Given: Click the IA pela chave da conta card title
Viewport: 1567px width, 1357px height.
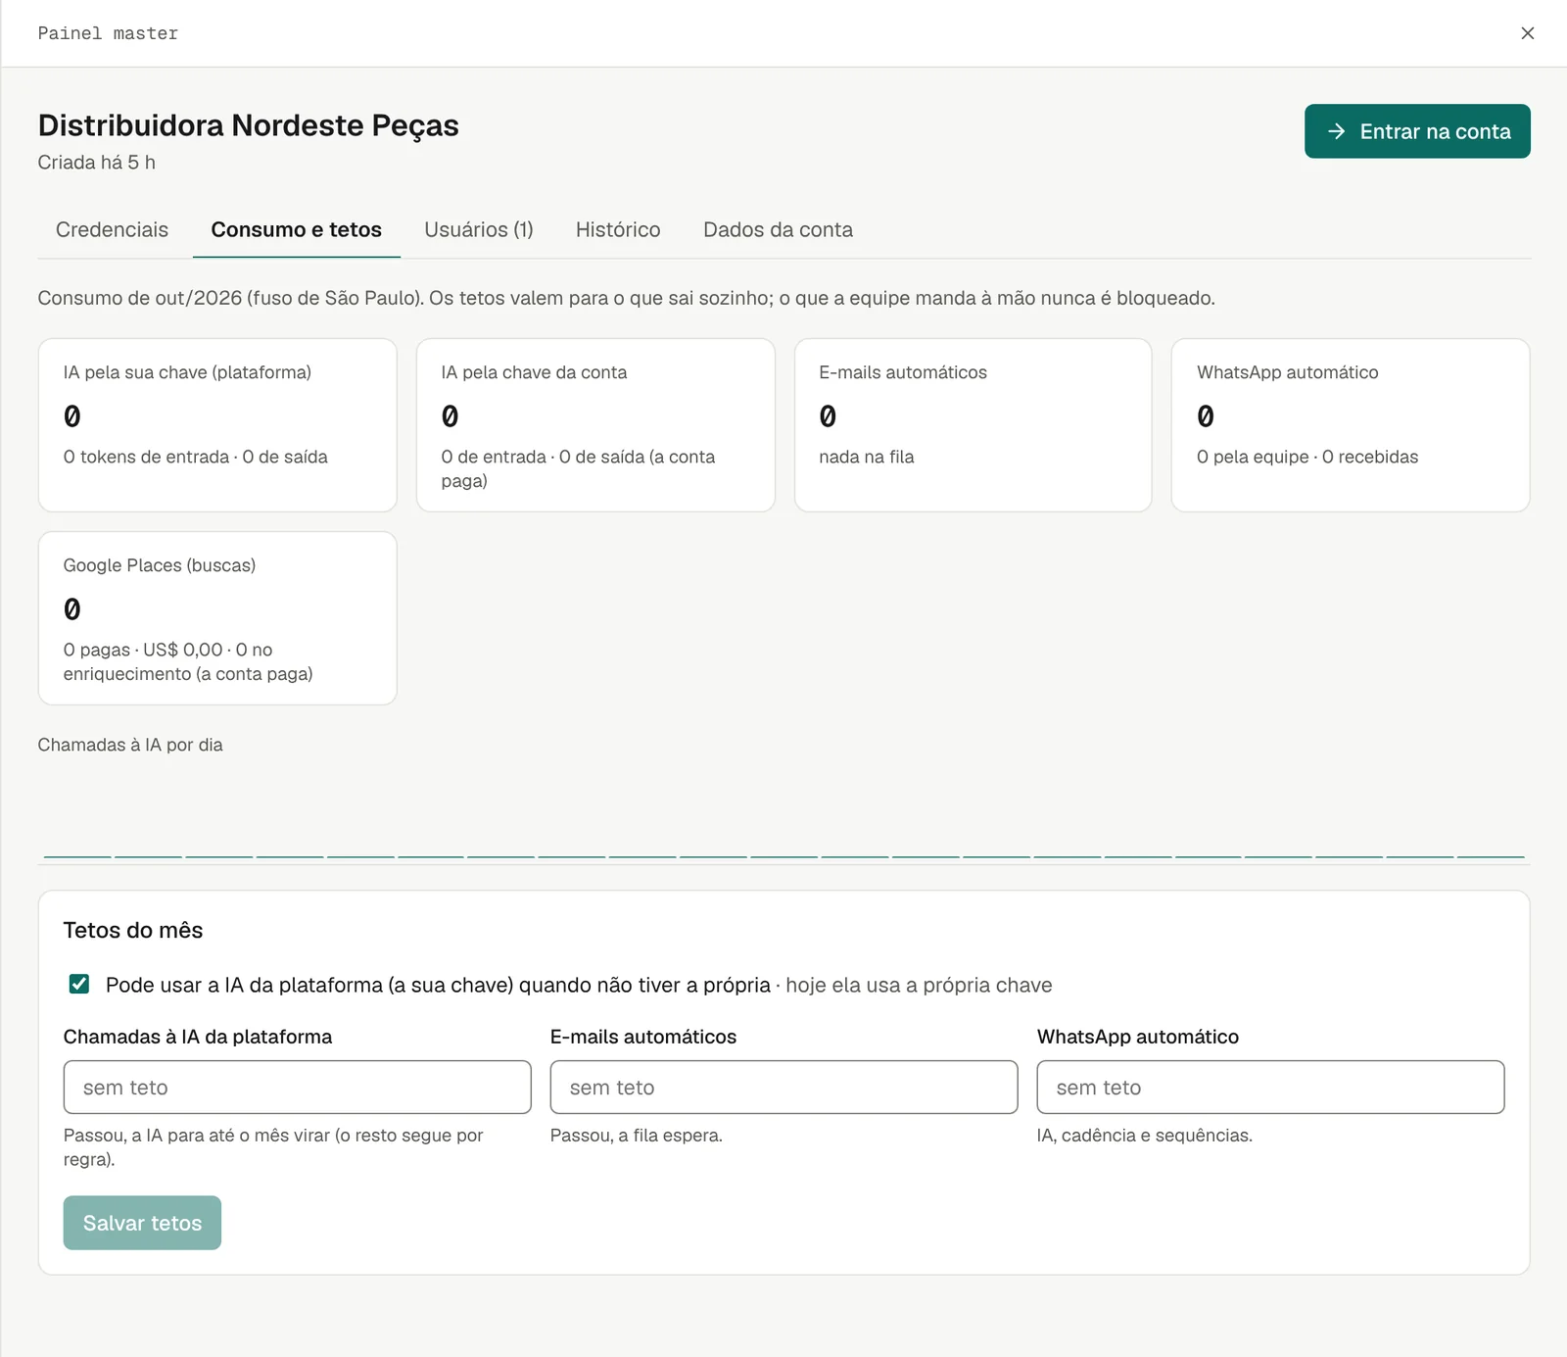Looking at the screenshot, I should click(534, 372).
